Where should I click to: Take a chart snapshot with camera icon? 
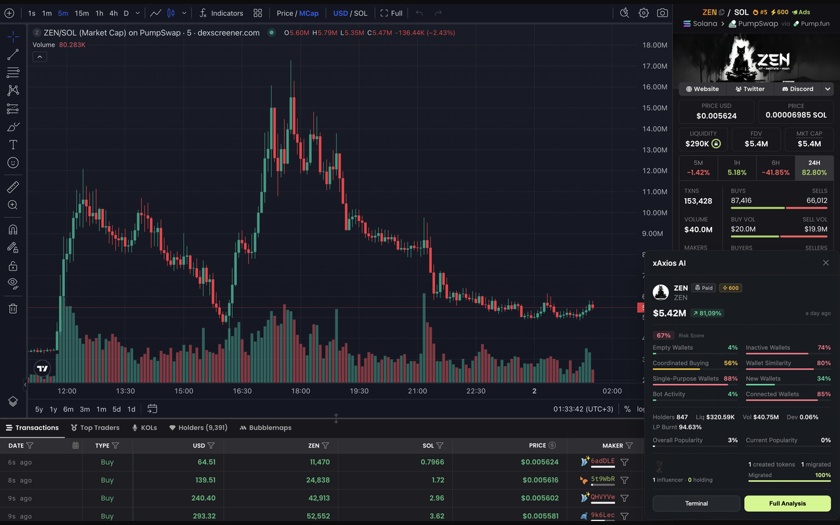pyautogui.click(x=663, y=13)
